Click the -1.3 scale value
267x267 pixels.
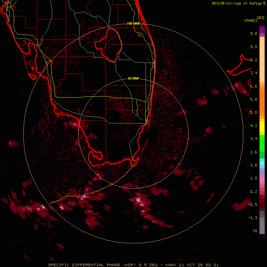tap(252, 218)
